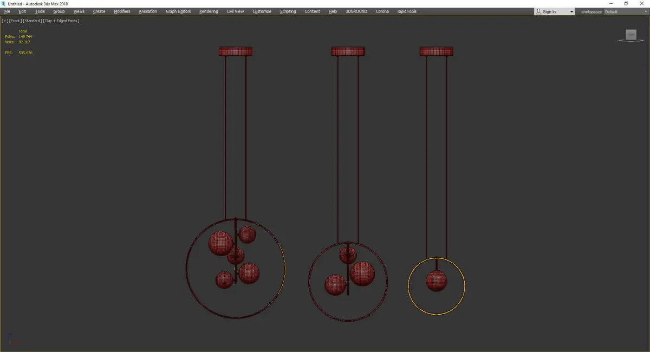Open the Edit menu
This screenshot has width=650, height=352.
point(22,11)
